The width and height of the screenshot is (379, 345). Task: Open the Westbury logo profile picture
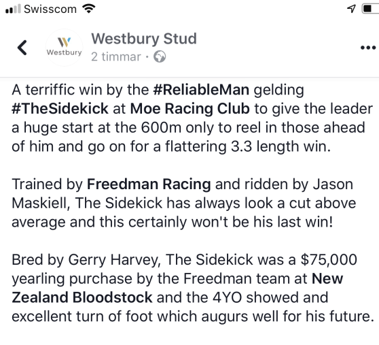pyautogui.click(x=65, y=48)
